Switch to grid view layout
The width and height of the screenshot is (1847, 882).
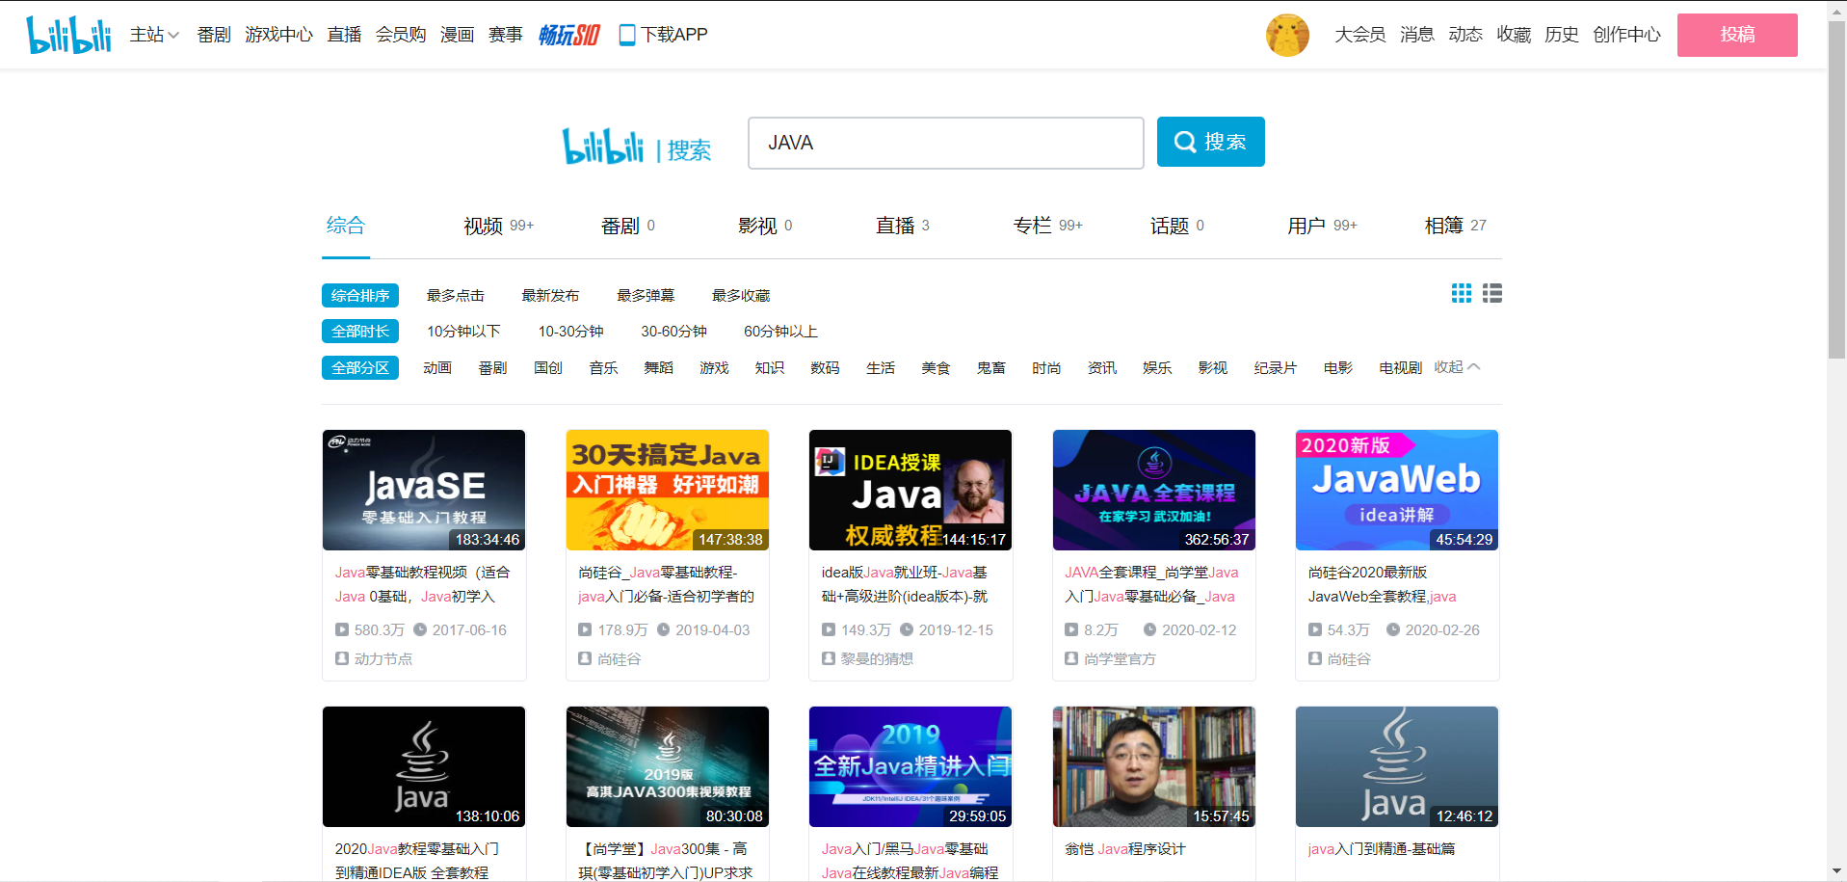coord(1460,293)
